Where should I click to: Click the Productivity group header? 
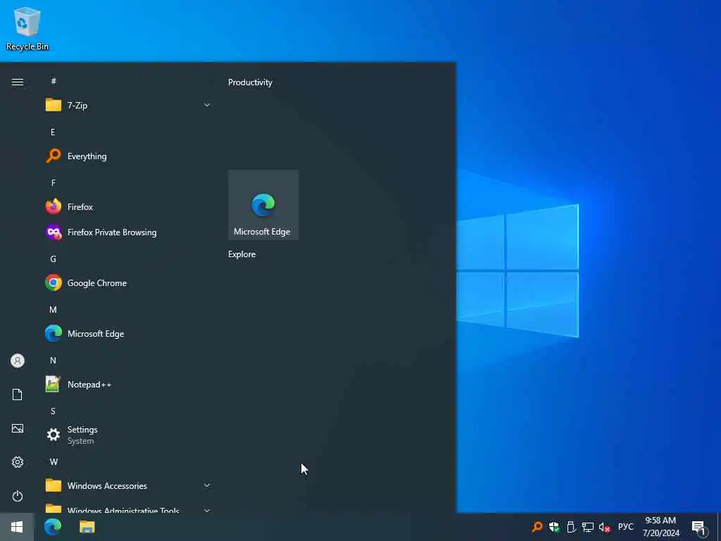pyautogui.click(x=250, y=82)
